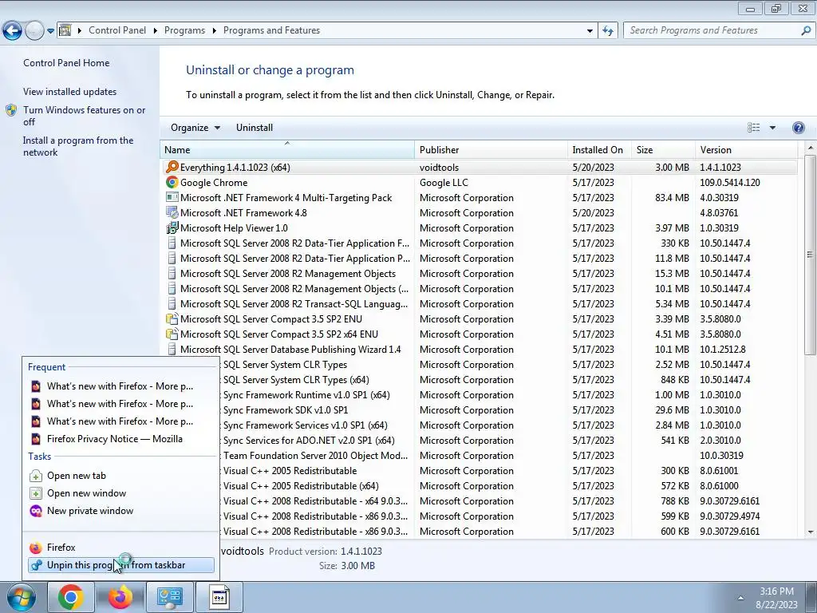Expand breadcrumb arrow before Control Panel
Viewport: 817px width, 613px height.
click(80, 30)
